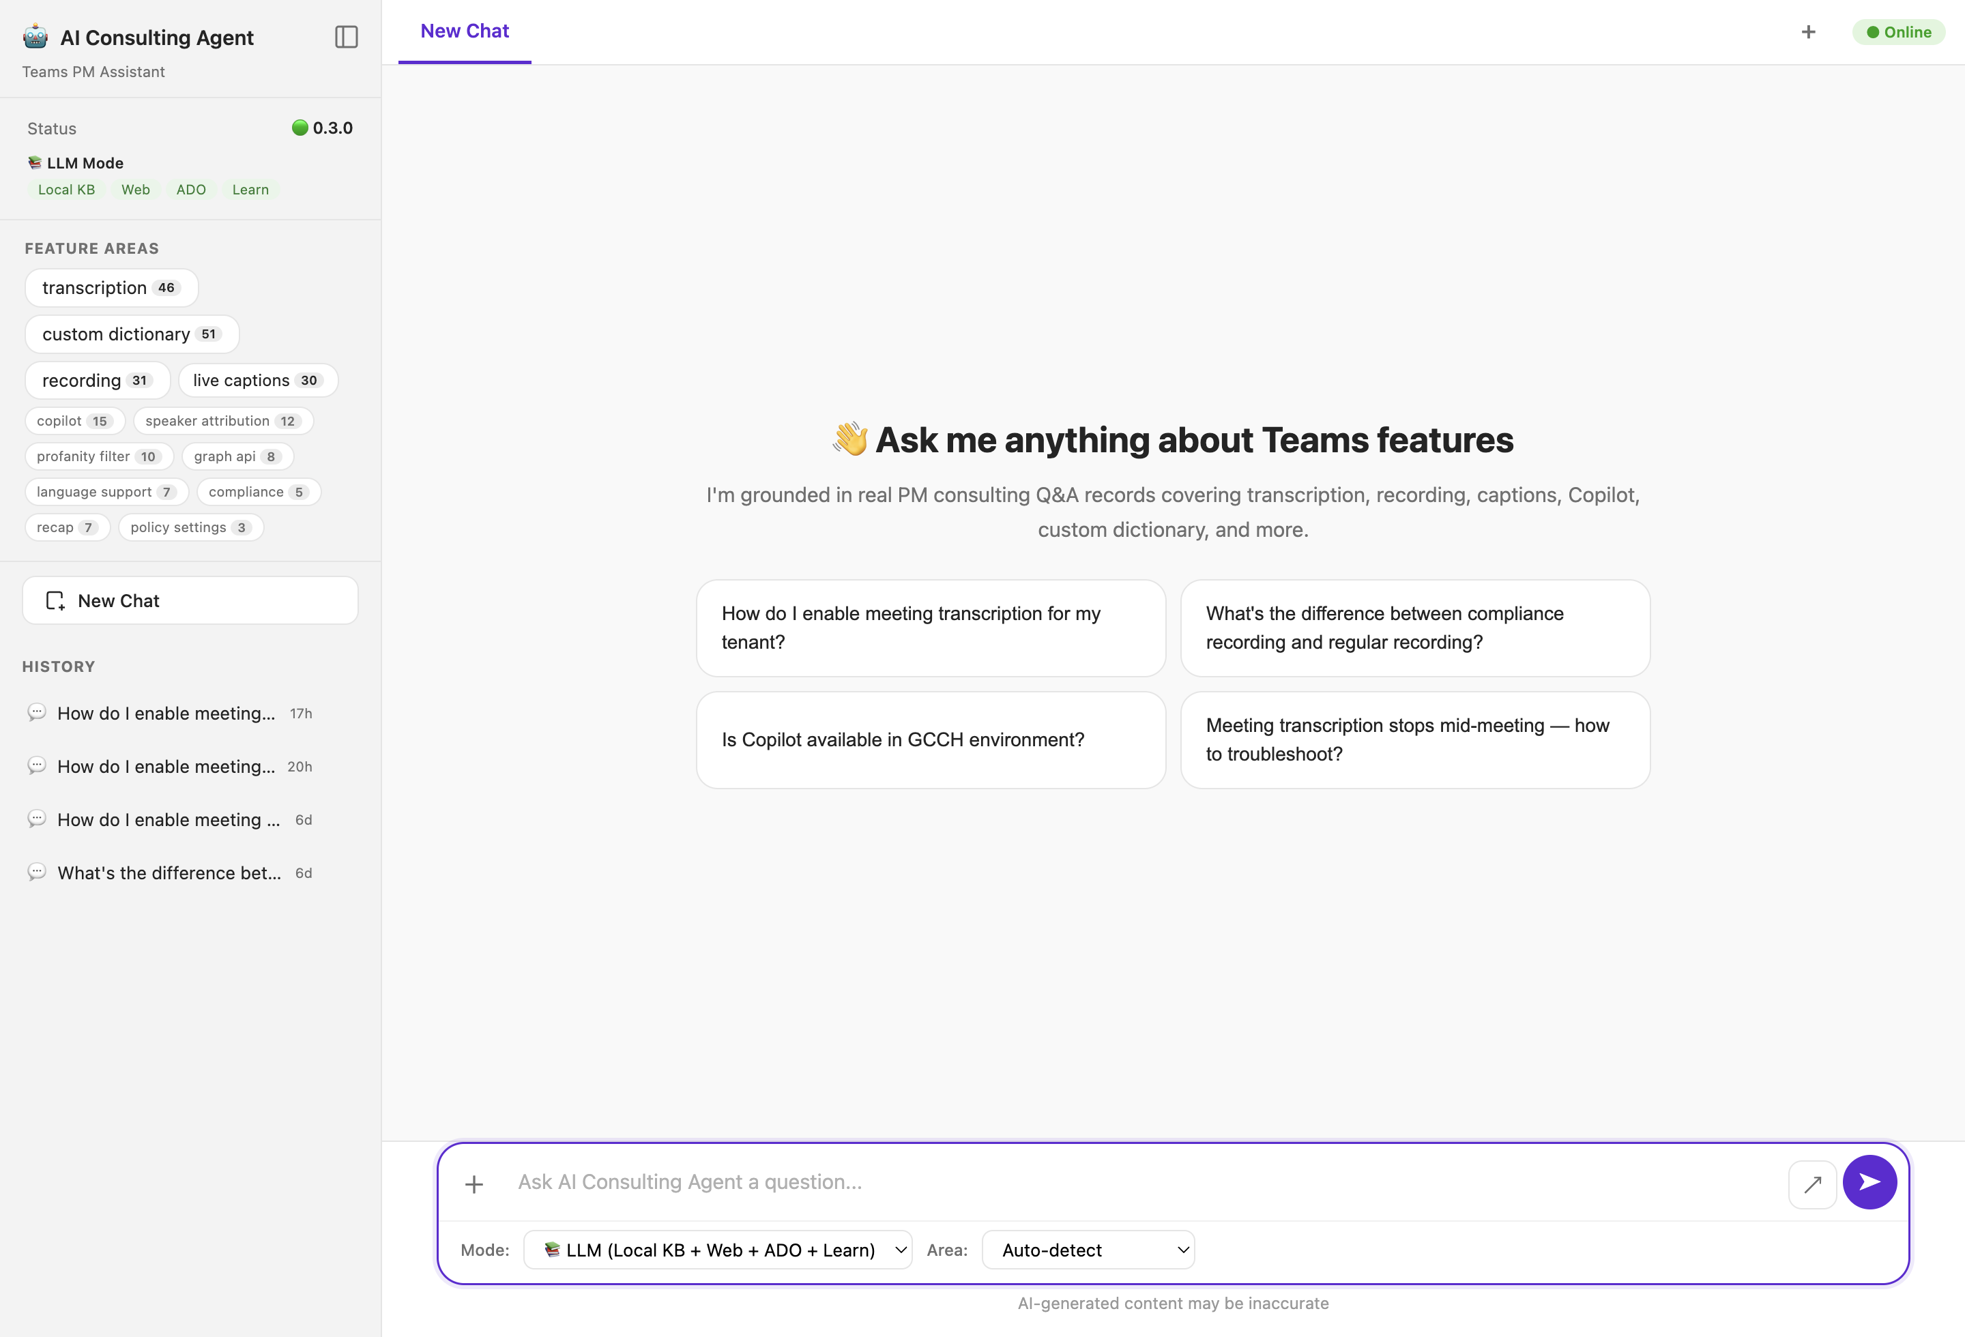The height and width of the screenshot is (1337, 1965).
Task: Open the 20h history chat "How do I enable meeting..."
Action: [x=190, y=767]
